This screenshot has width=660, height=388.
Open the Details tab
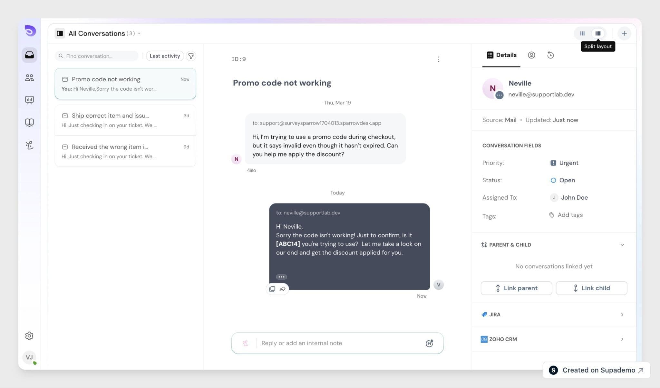coord(501,55)
